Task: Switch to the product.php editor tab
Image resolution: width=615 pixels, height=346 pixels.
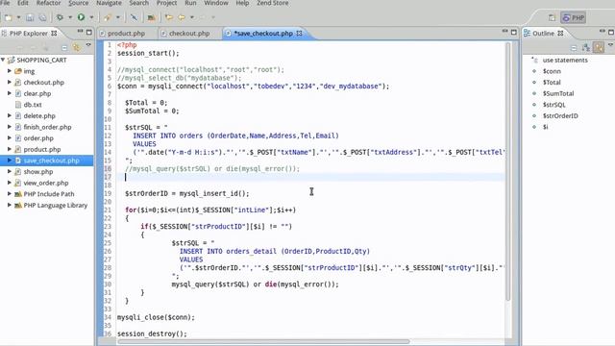Action: coord(126,34)
